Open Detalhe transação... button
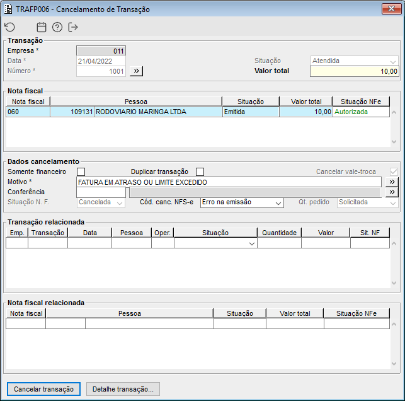This screenshot has width=405, height=401. (x=123, y=389)
